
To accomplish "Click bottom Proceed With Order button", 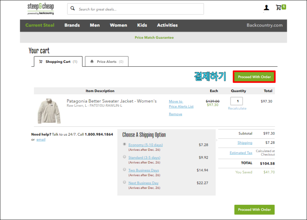I will 254,210.
